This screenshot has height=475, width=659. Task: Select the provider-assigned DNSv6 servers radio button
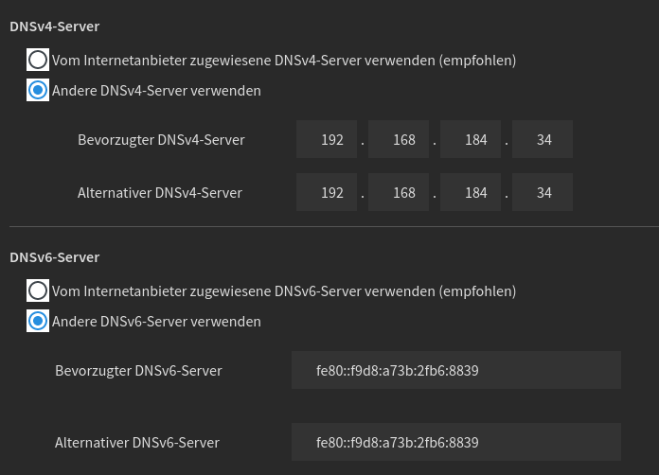[x=38, y=290]
